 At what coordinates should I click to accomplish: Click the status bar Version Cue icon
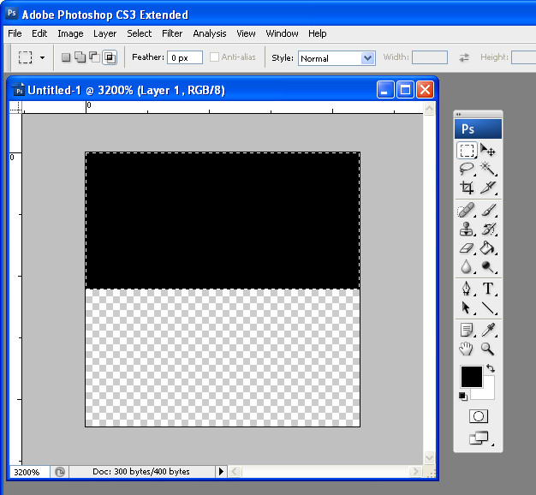(60, 472)
